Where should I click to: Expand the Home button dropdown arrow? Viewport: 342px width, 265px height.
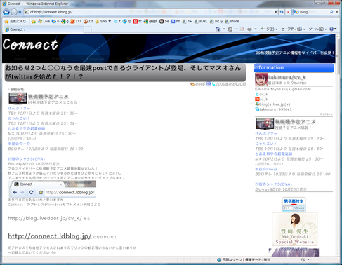(224, 29)
